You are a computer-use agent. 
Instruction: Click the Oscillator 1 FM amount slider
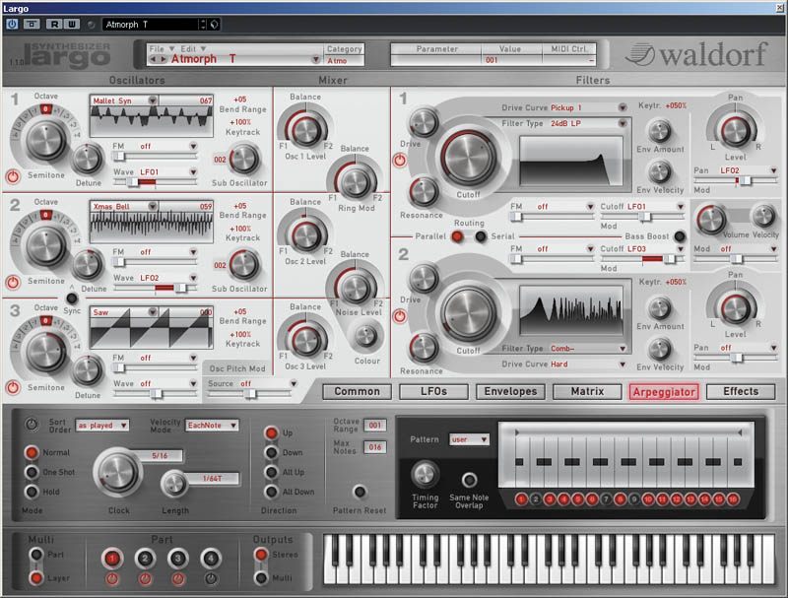(x=153, y=156)
